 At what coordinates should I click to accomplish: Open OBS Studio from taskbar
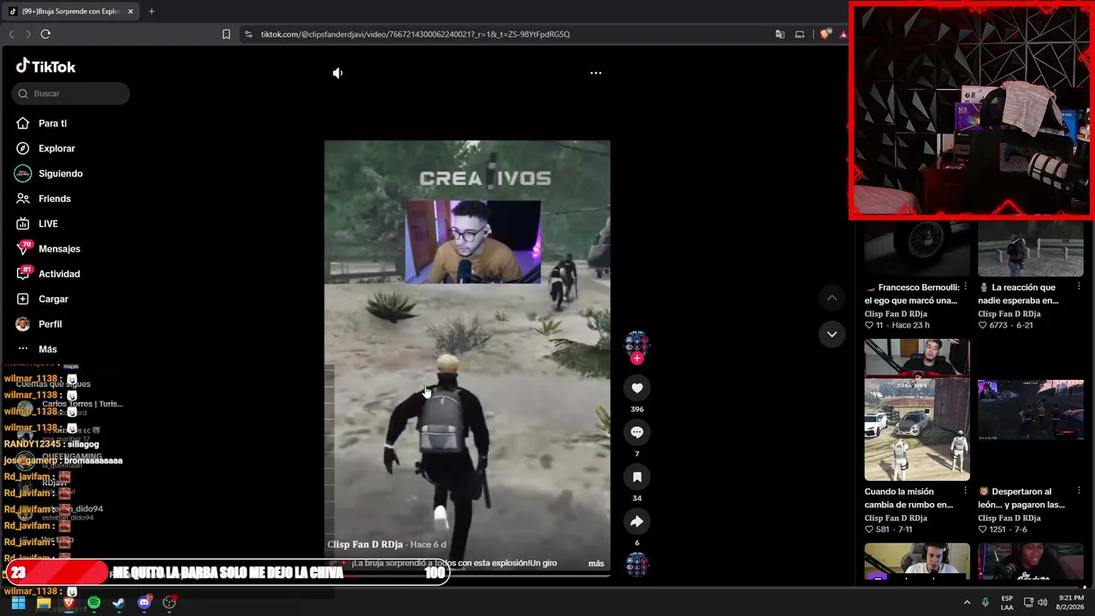tap(169, 603)
